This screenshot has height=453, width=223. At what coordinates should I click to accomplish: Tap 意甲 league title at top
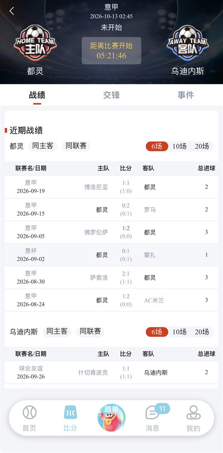111,7
